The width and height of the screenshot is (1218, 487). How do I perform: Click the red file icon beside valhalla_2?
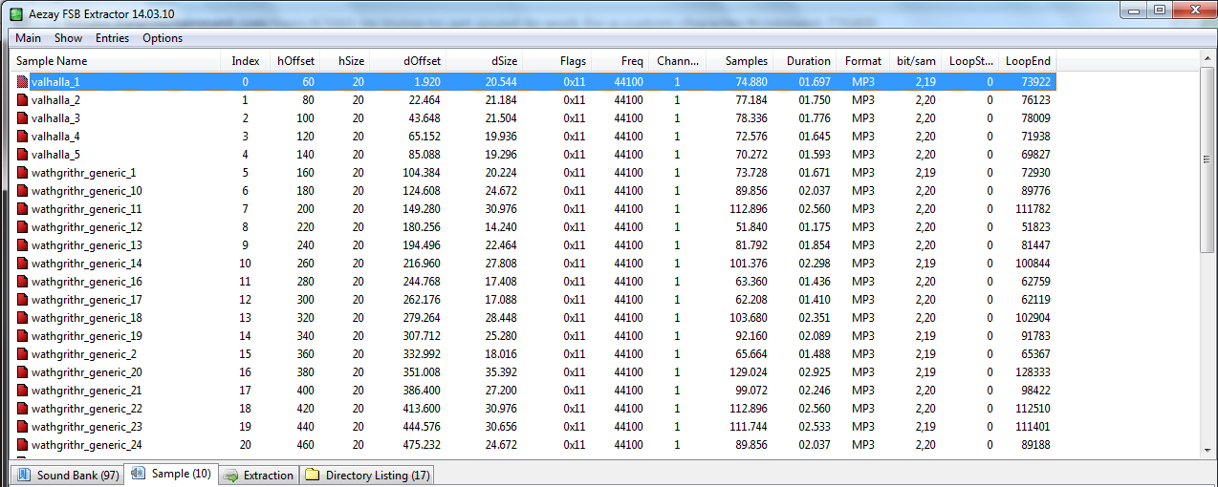(23, 100)
